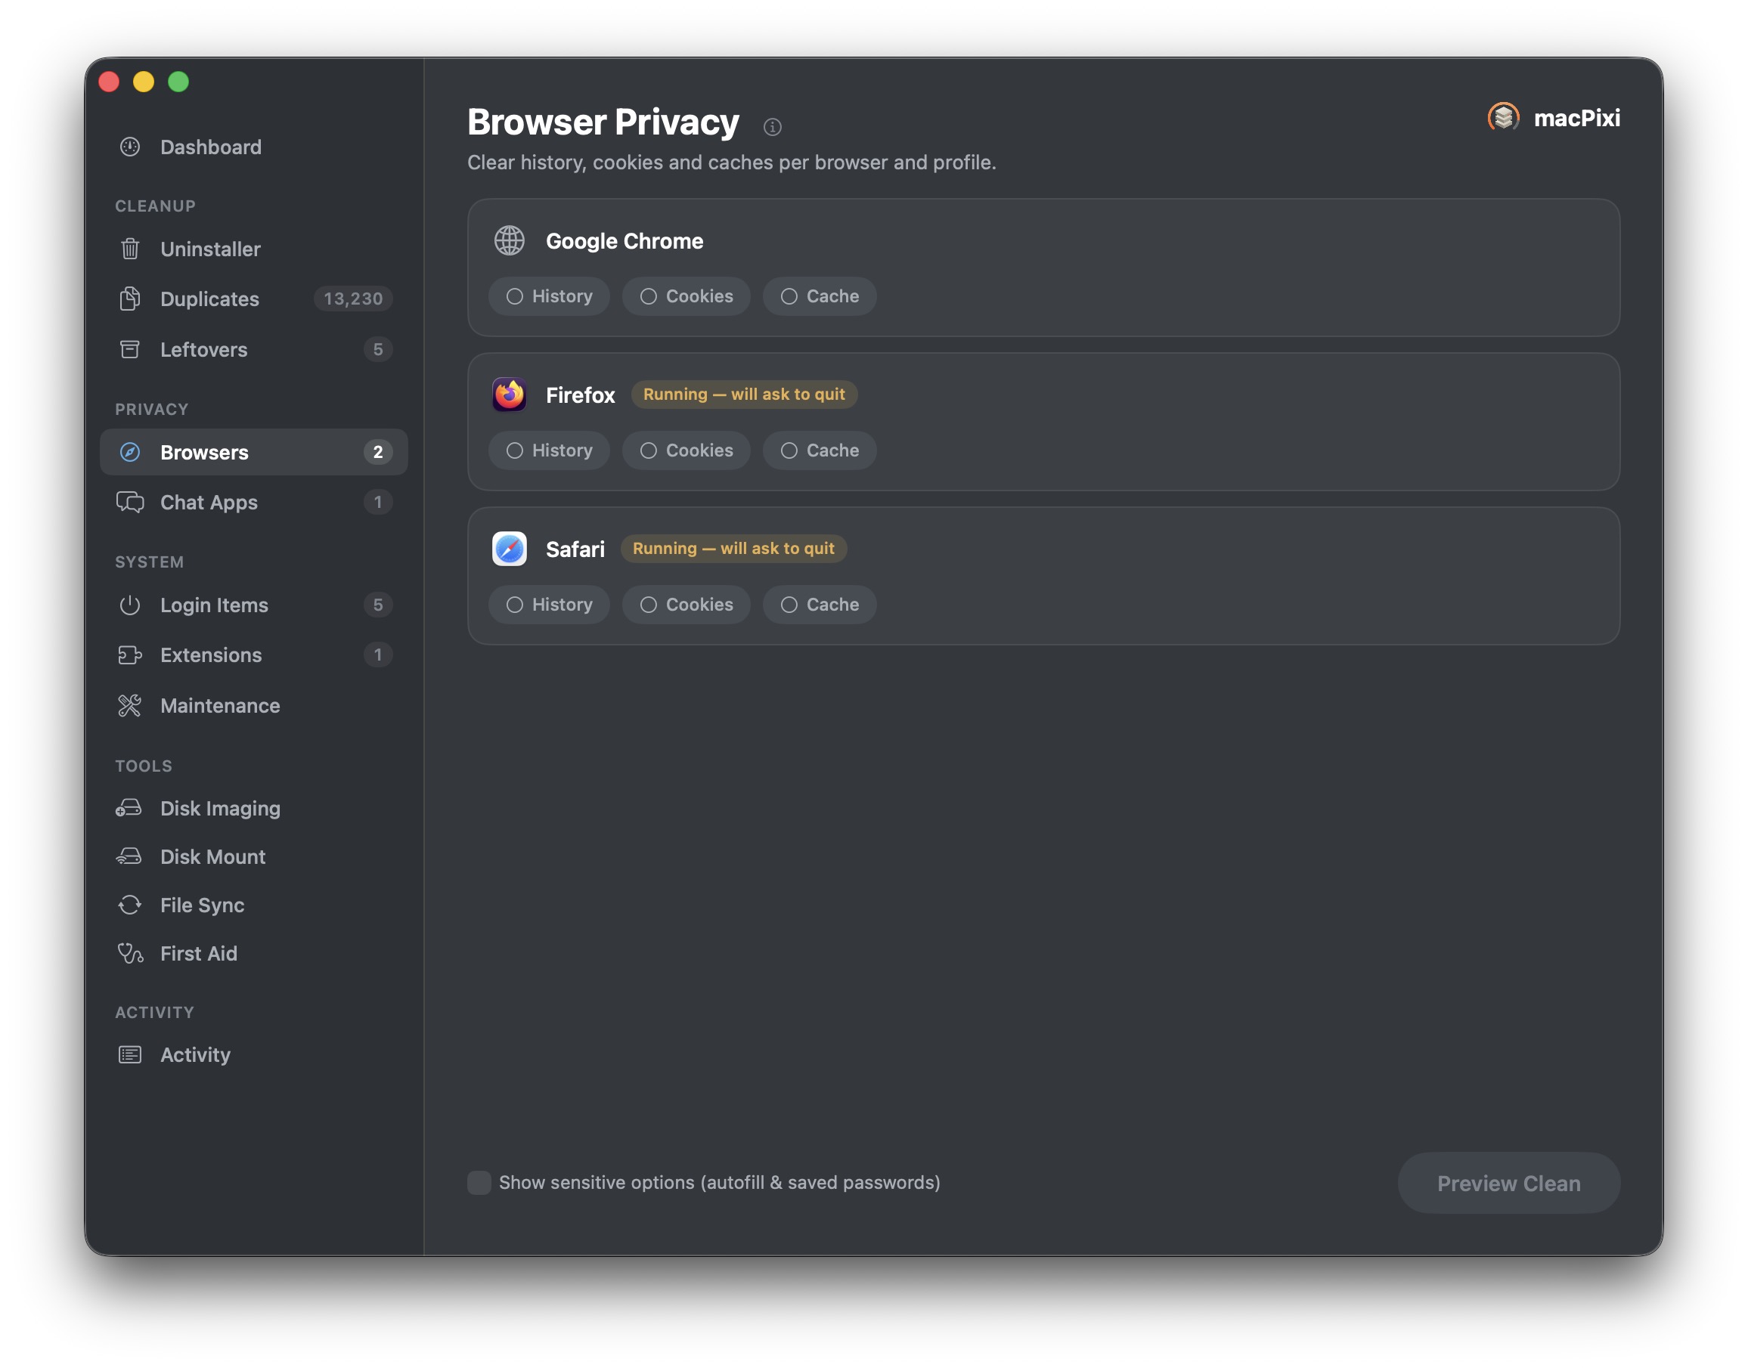Click the green zoom window button
This screenshot has width=1748, height=1368.
178,82
